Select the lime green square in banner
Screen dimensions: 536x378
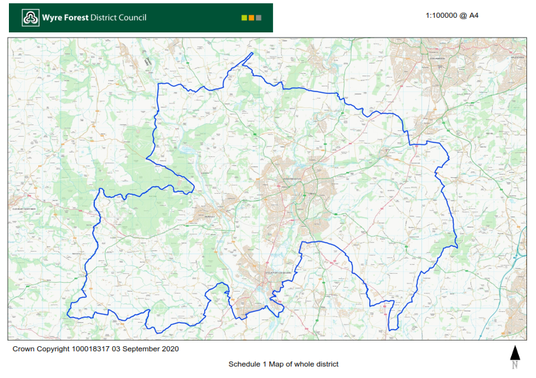244,18
